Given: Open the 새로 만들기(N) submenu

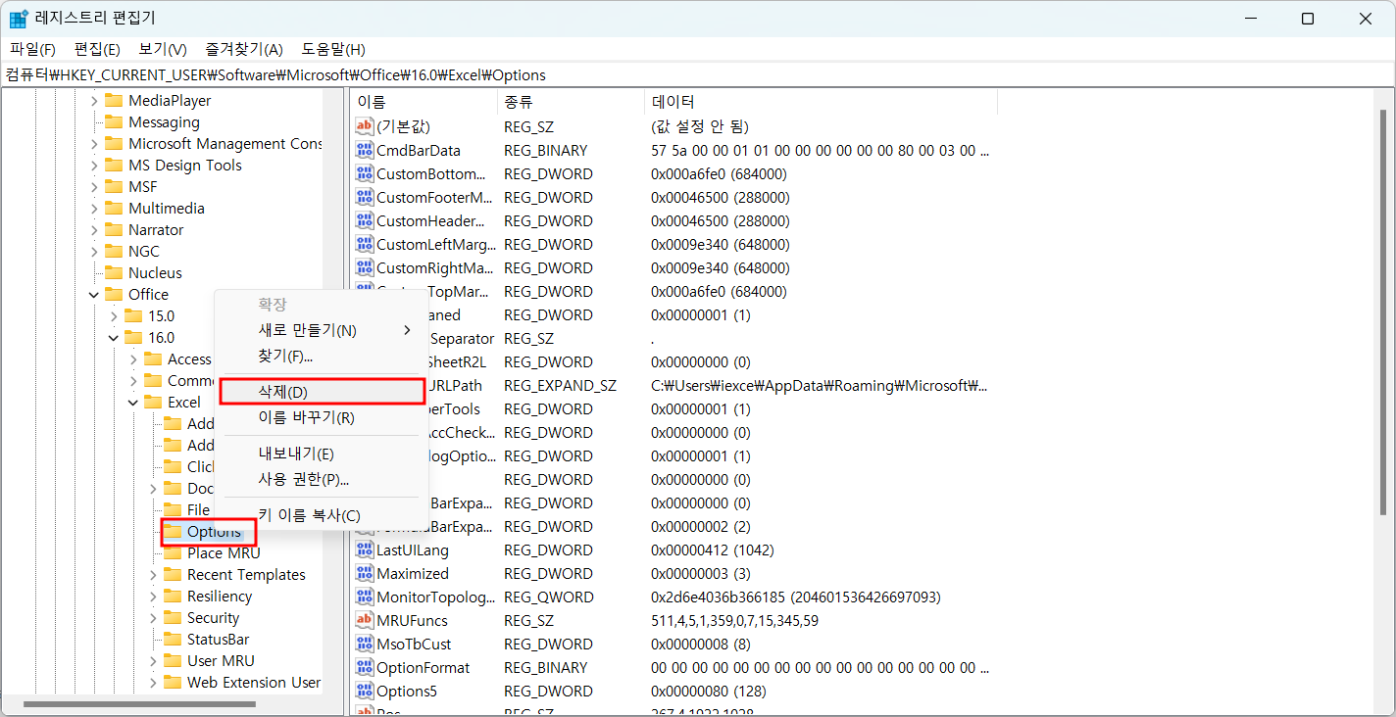Looking at the screenshot, I should pyautogui.click(x=322, y=330).
